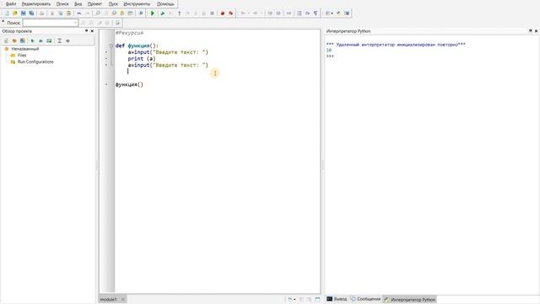Select the Files folder in the project tree
The height and width of the screenshot is (304, 540).
pos(22,55)
